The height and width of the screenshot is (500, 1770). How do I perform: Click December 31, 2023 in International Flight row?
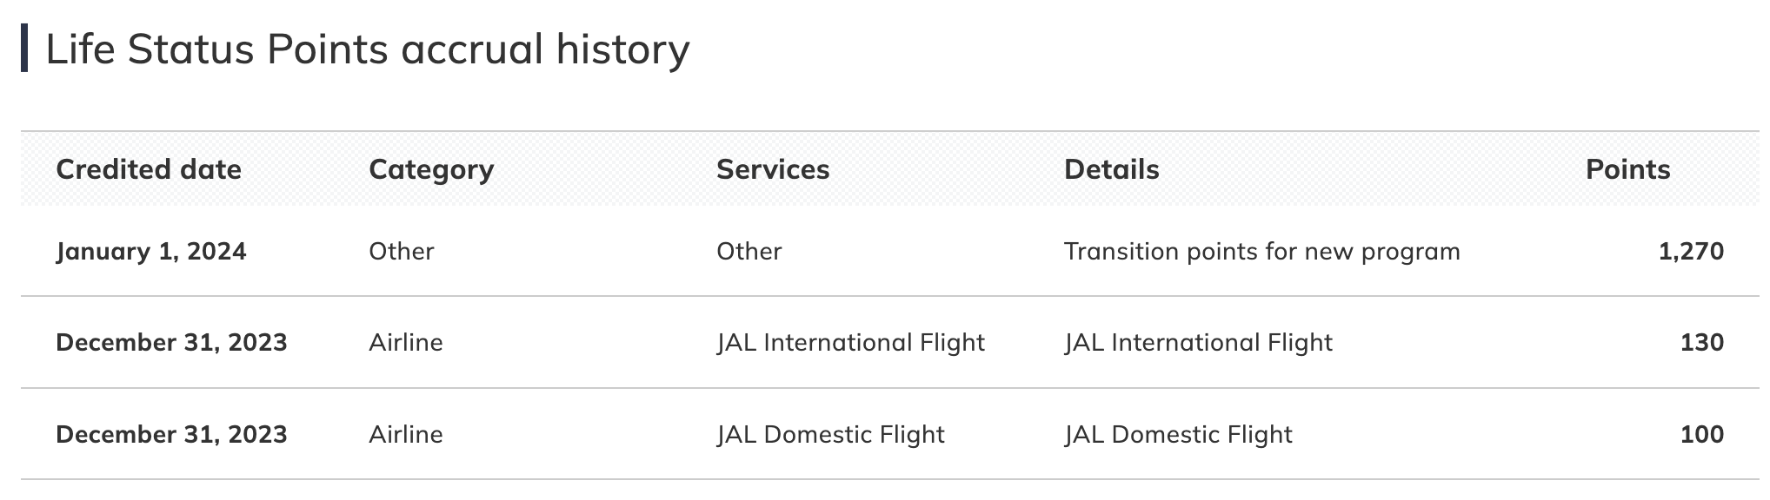coord(171,343)
